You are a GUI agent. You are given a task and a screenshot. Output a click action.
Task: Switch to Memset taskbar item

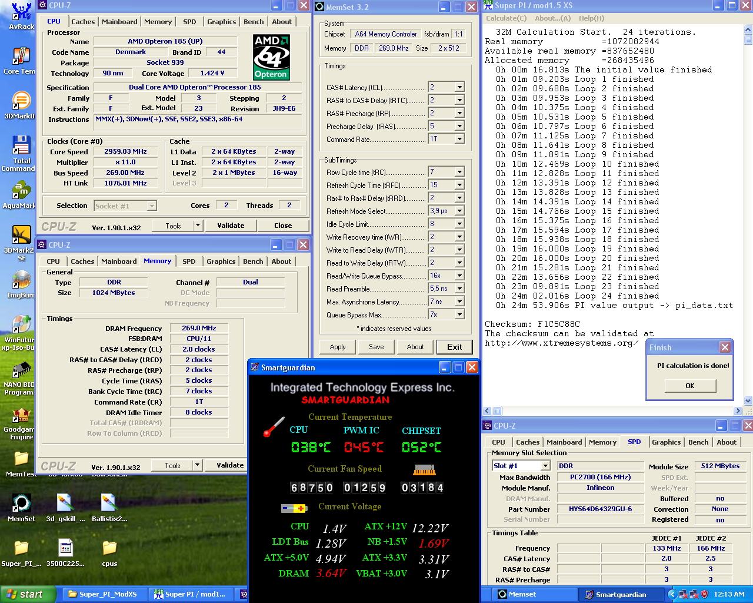(535, 594)
